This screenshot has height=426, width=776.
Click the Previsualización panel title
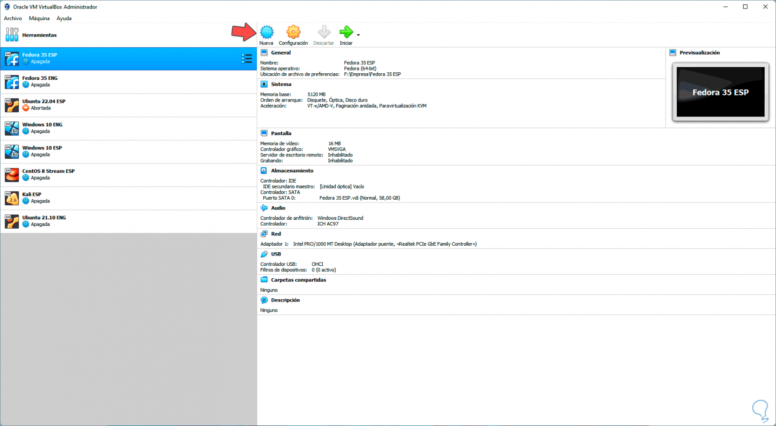700,53
